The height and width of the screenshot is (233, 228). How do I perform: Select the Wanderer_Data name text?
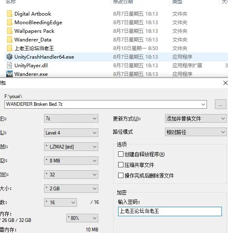pyautogui.click(x=33, y=40)
